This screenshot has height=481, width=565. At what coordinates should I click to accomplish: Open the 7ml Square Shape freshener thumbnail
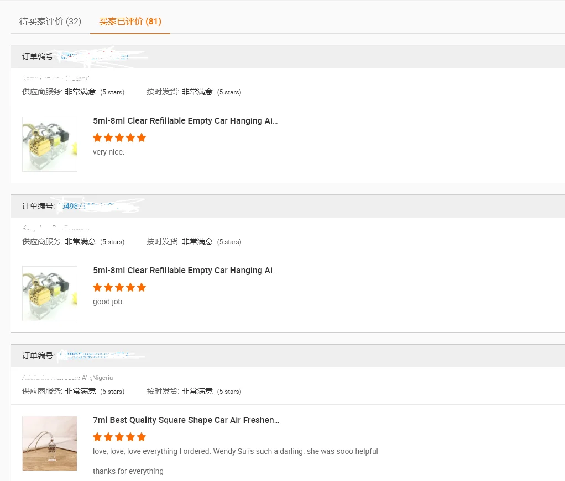(50, 443)
